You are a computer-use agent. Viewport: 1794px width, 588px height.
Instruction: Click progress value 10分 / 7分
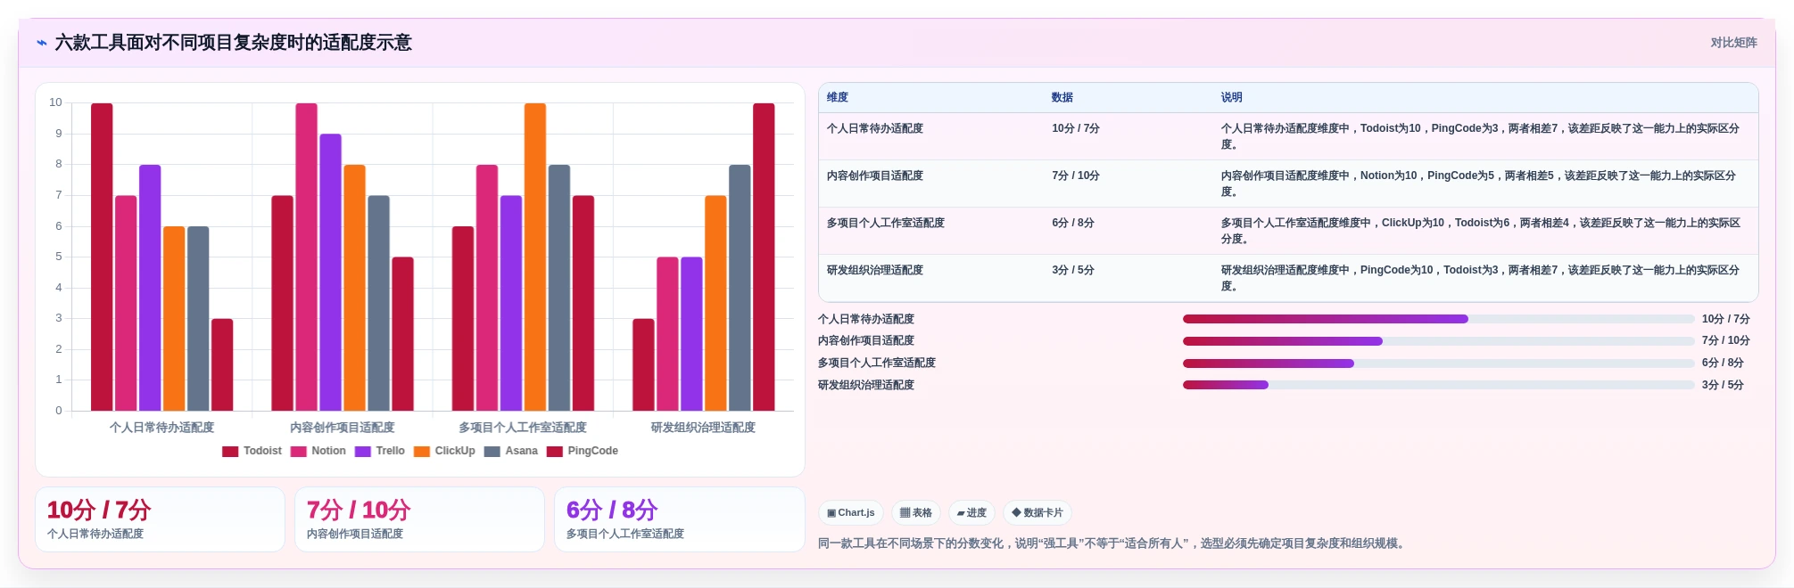(1725, 319)
